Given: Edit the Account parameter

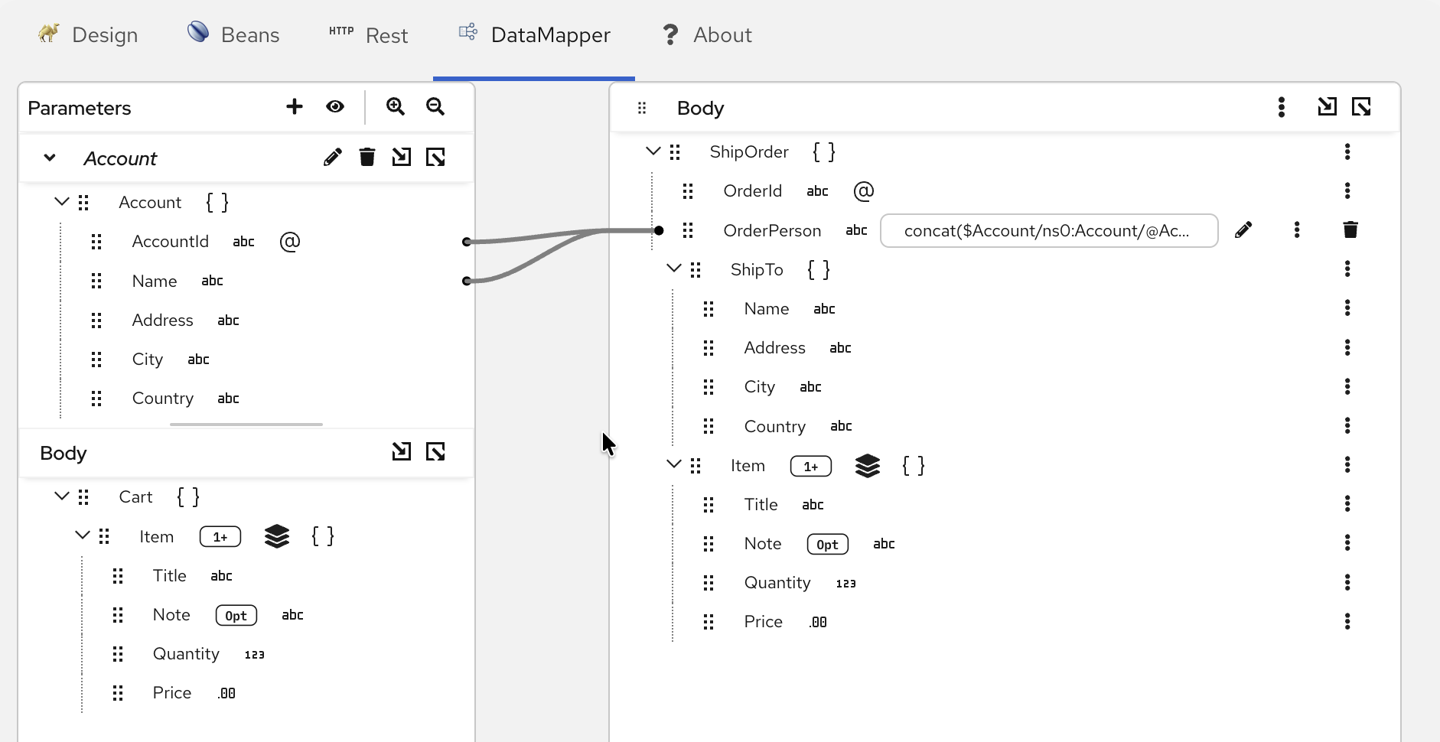Looking at the screenshot, I should 331,157.
